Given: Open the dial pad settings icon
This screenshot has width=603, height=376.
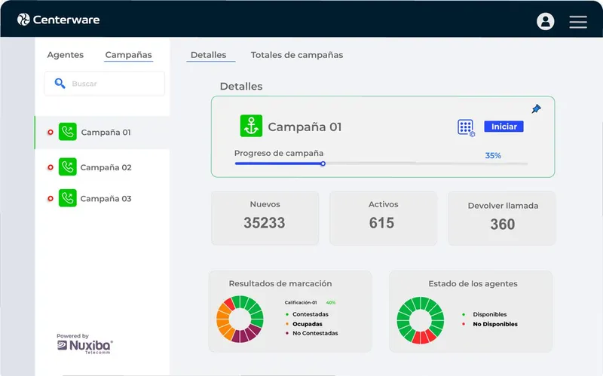Looking at the screenshot, I should coord(466,127).
